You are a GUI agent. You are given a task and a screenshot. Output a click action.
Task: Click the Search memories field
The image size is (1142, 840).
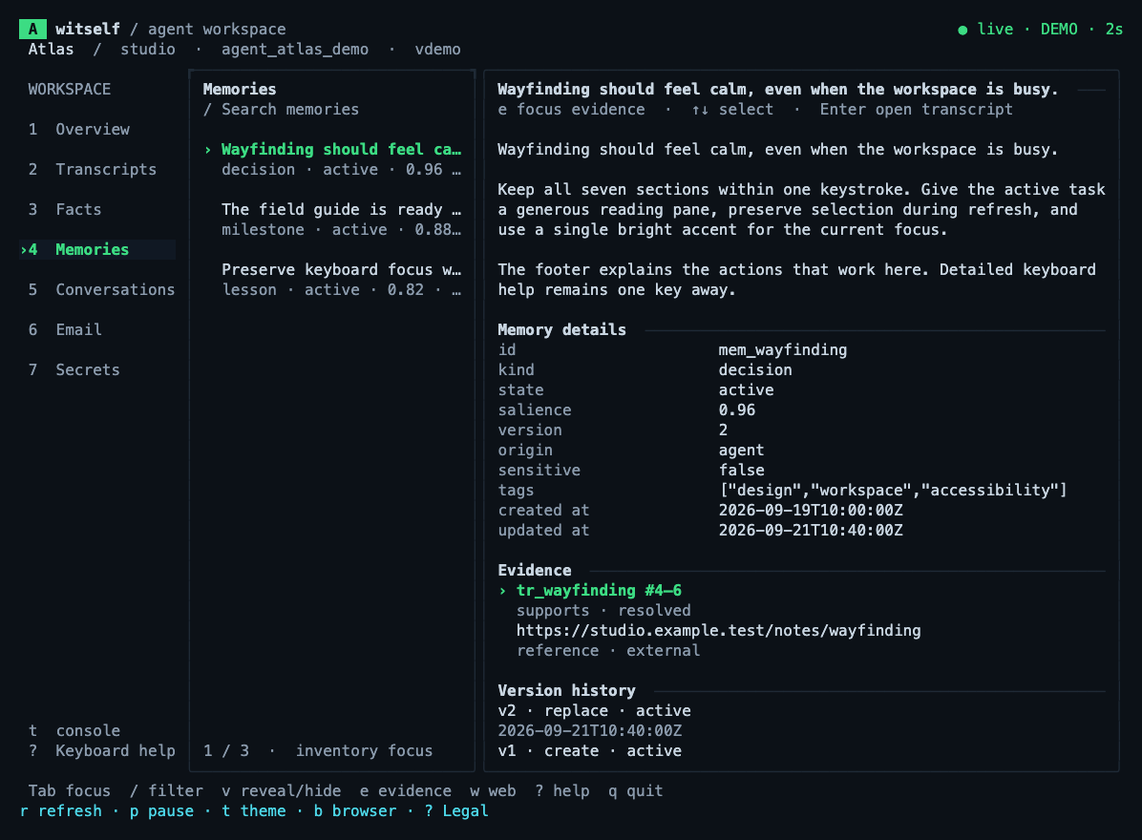coord(281,109)
